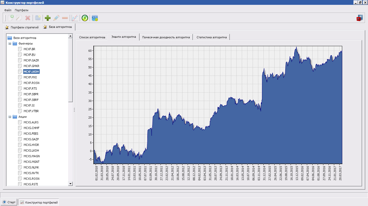Click the Старт button in taskbar

pos(9,202)
